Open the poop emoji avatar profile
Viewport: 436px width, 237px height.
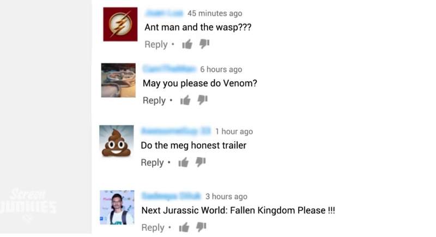(117, 142)
